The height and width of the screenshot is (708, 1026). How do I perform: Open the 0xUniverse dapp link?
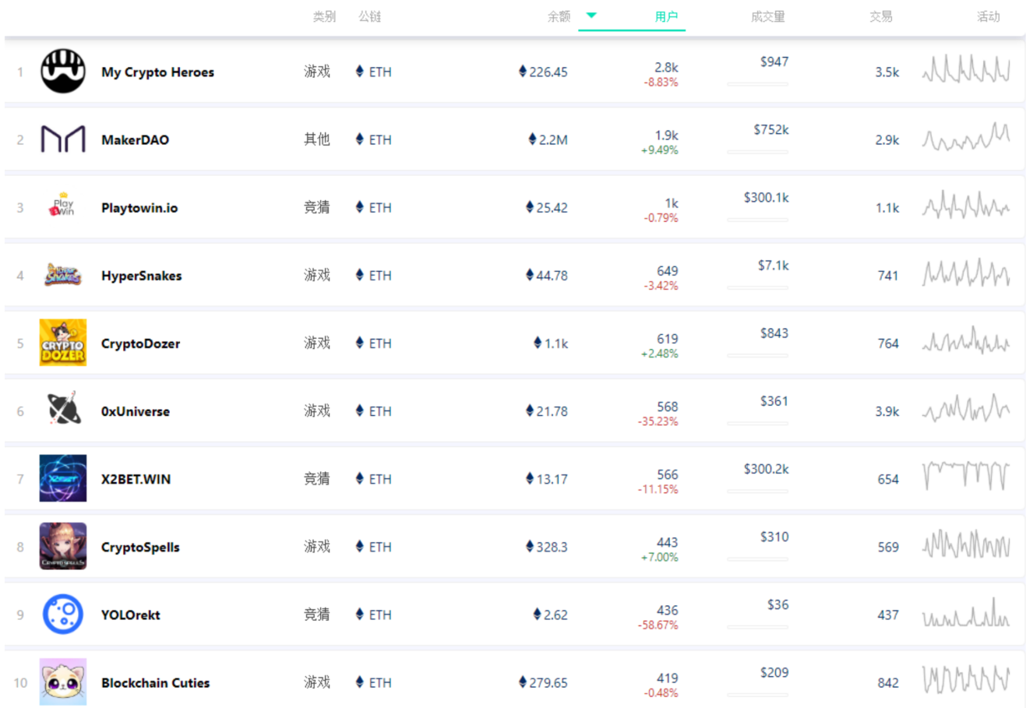tap(135, 410)
